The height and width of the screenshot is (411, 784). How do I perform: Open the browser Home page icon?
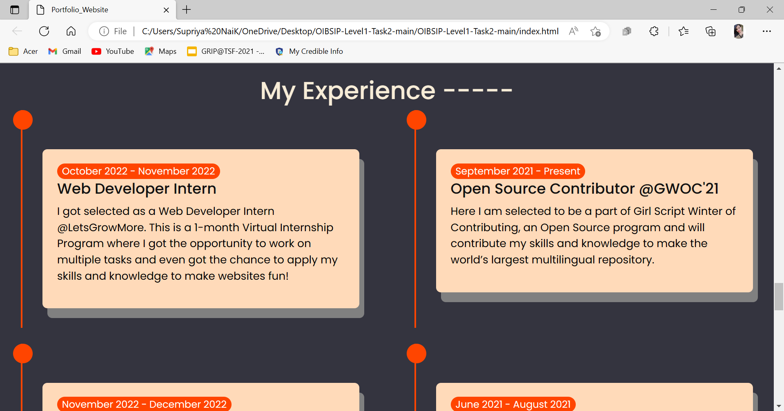71,31
